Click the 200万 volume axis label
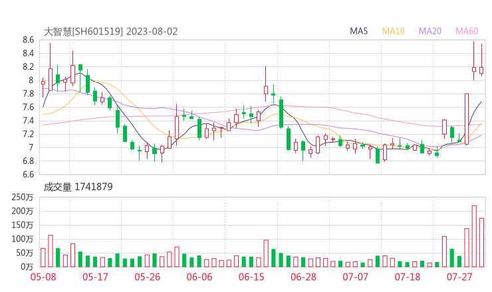This screenshot has width=492, height=292. (x=23, y=211)
